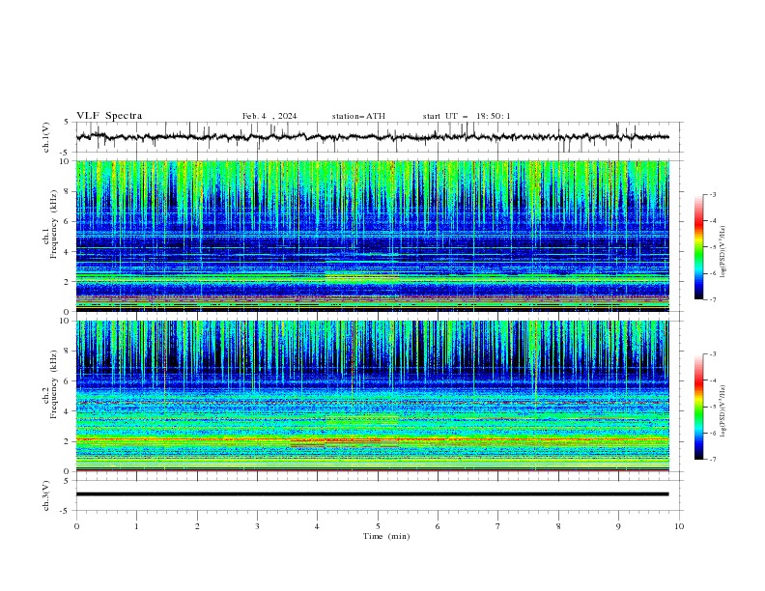This screenshot has height=591, width=765.
Task: Click inside the ch.1 spectrogram panel
Action: point(373,236)
